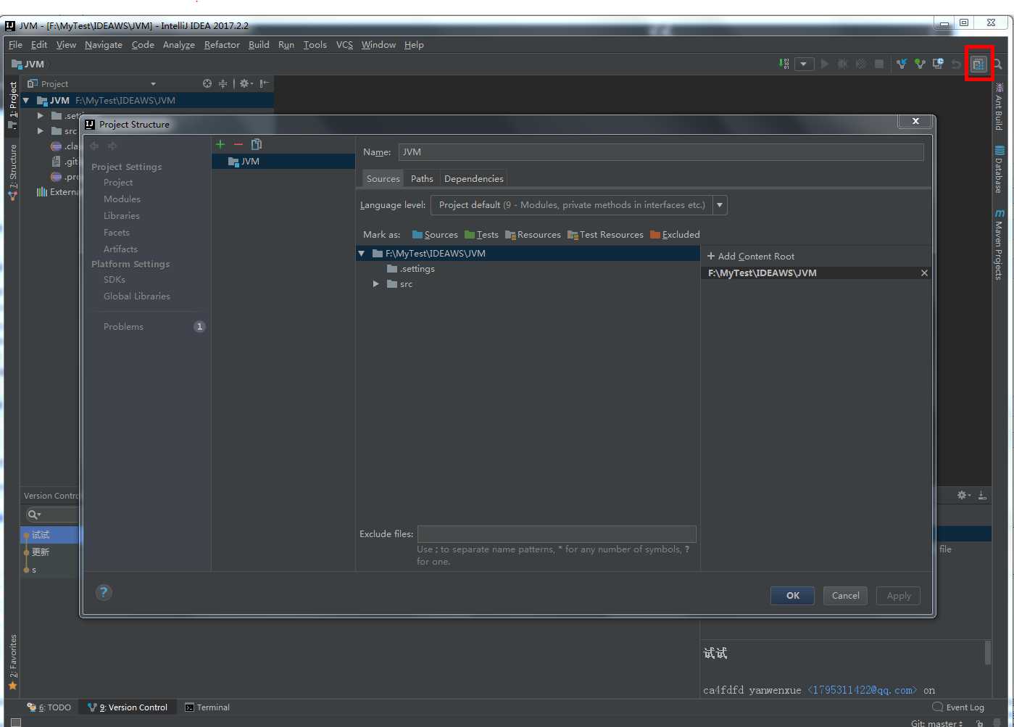The width and height of the screenshot is (1014, 727).
Task: Click the Exclude files input field
Action: tap(557, 534)
